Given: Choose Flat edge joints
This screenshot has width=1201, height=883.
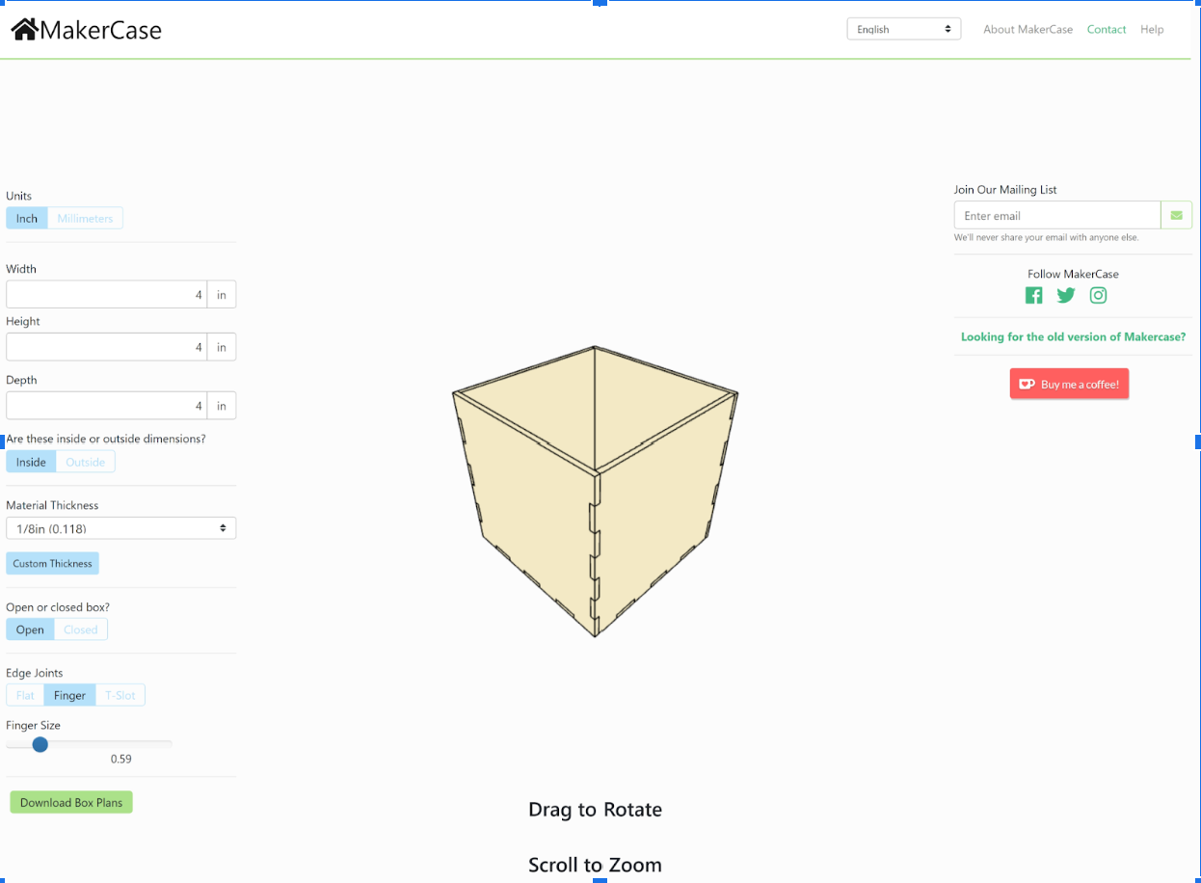Looking at the screenshot, I should [24, 694].
